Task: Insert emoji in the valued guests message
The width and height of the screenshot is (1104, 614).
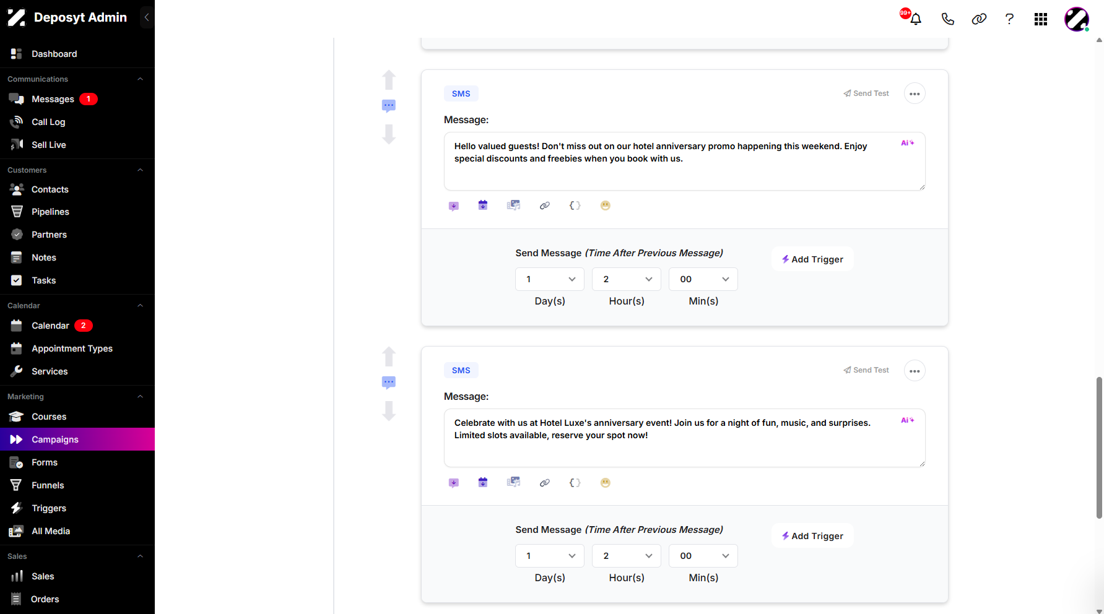Action: click(x=606, y=205)
